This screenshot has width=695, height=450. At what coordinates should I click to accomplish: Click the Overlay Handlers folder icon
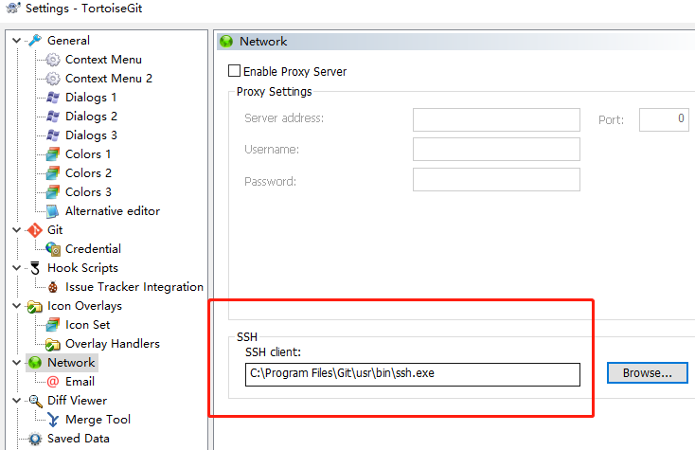(53, 344)
